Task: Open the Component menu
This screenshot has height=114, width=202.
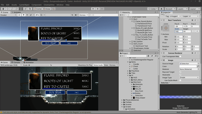Action: pos(36,5)
